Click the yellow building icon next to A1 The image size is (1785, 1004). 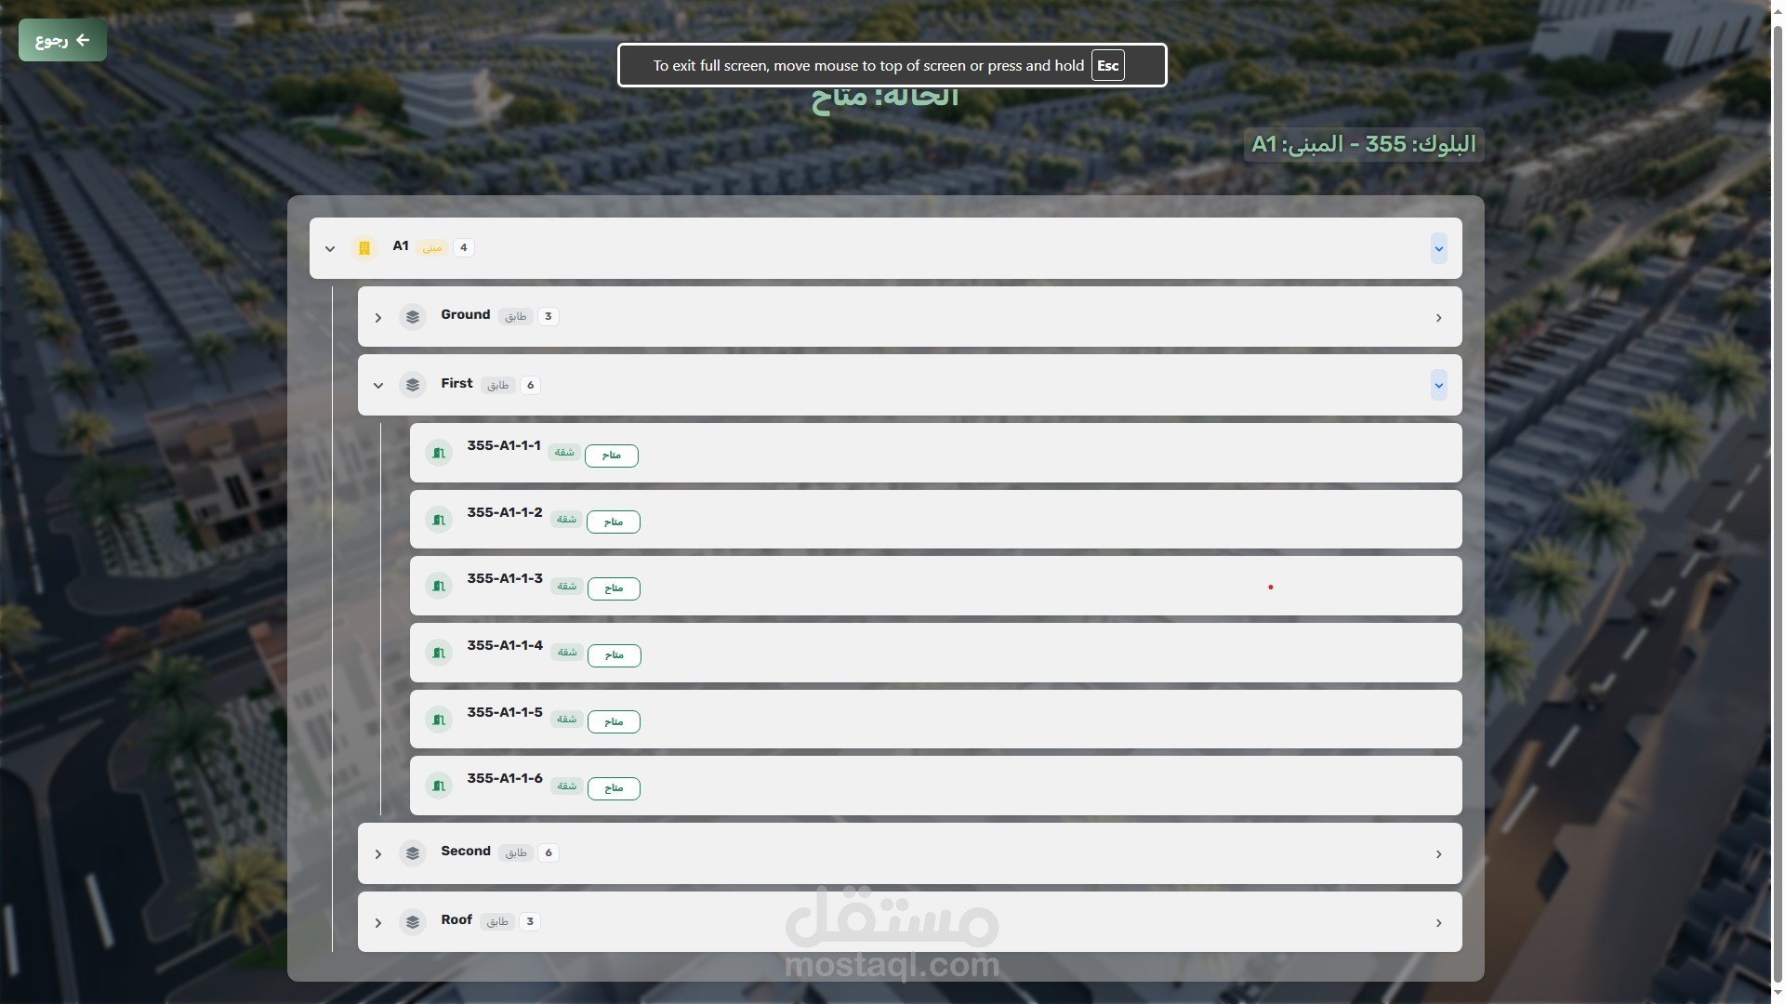click(x=364, y=248)
